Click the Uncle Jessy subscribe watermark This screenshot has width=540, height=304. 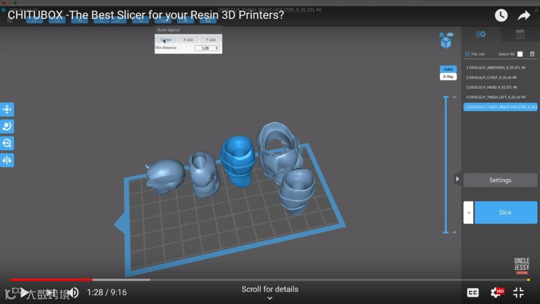[x=521, y=266]
